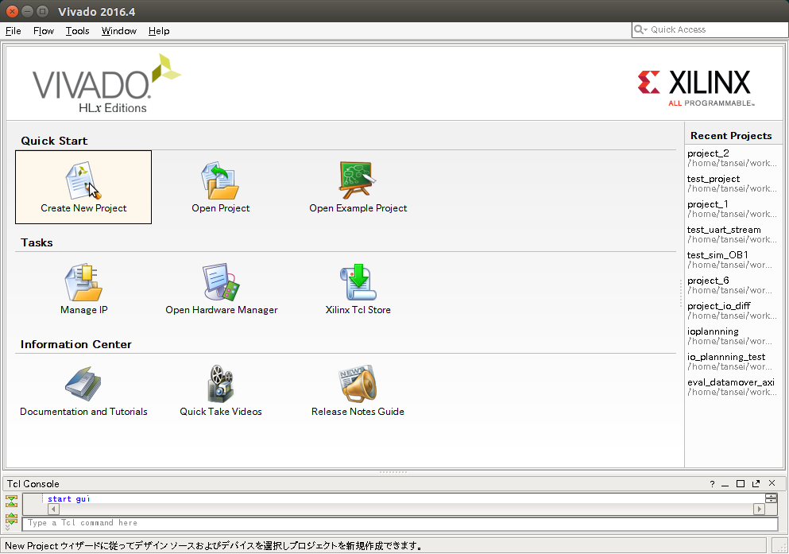Open Documentation and Tutorials book icon
Screen dimensions: 789x554
coord(83,384)
